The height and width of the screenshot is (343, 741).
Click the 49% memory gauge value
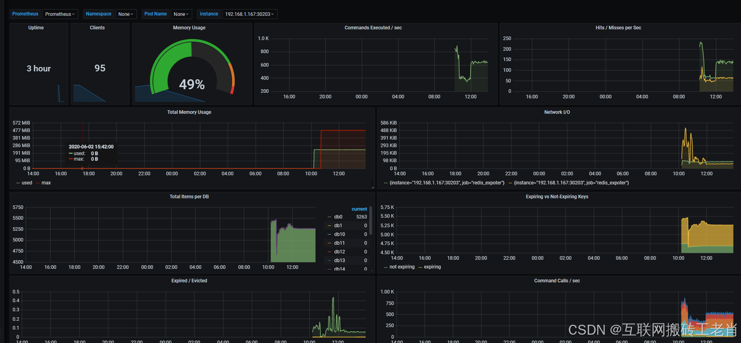click(192, 84)
